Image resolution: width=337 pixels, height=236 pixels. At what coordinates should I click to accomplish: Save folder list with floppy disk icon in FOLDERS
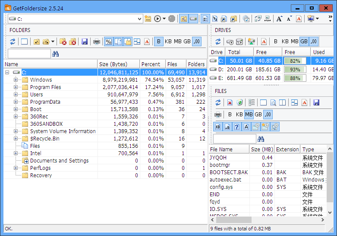[x=85, y=41]
